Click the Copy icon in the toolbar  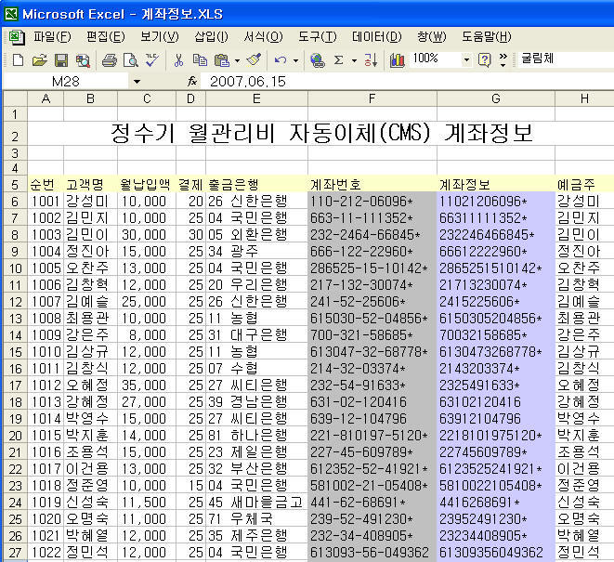click(x=200, y=60)
